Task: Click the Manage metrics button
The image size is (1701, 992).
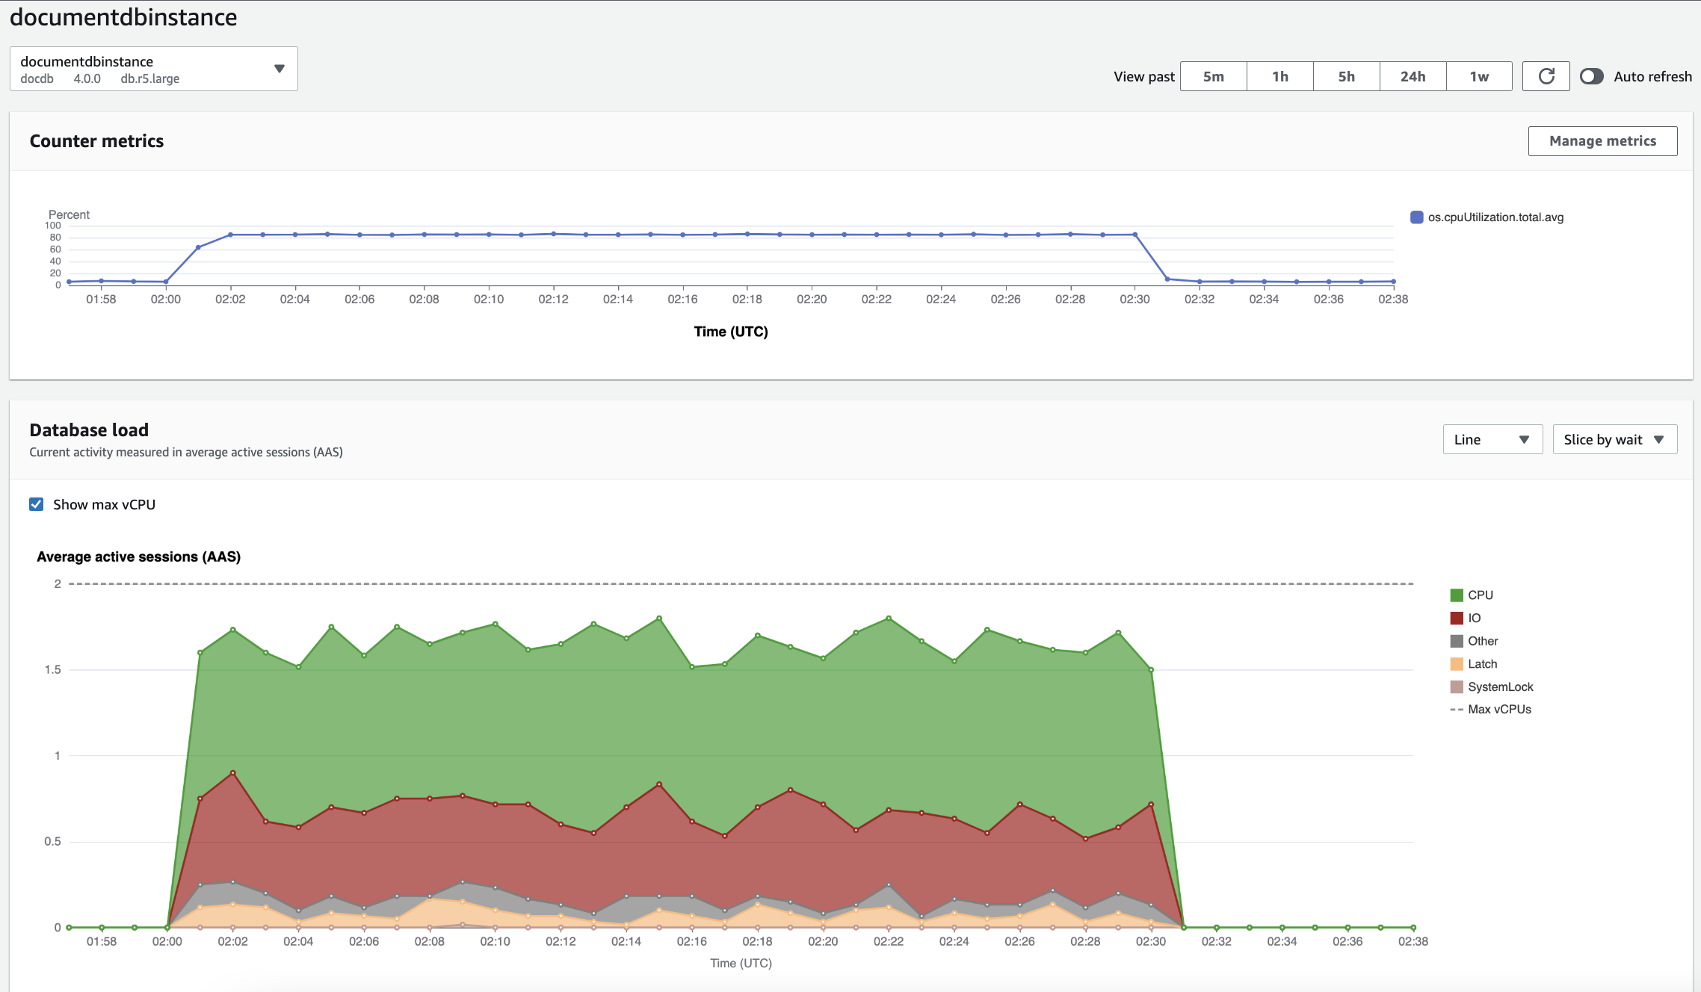Action: click(1602, 140)
